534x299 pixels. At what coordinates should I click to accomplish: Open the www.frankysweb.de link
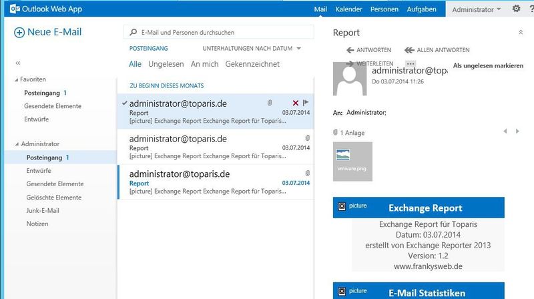coord(428,266)
